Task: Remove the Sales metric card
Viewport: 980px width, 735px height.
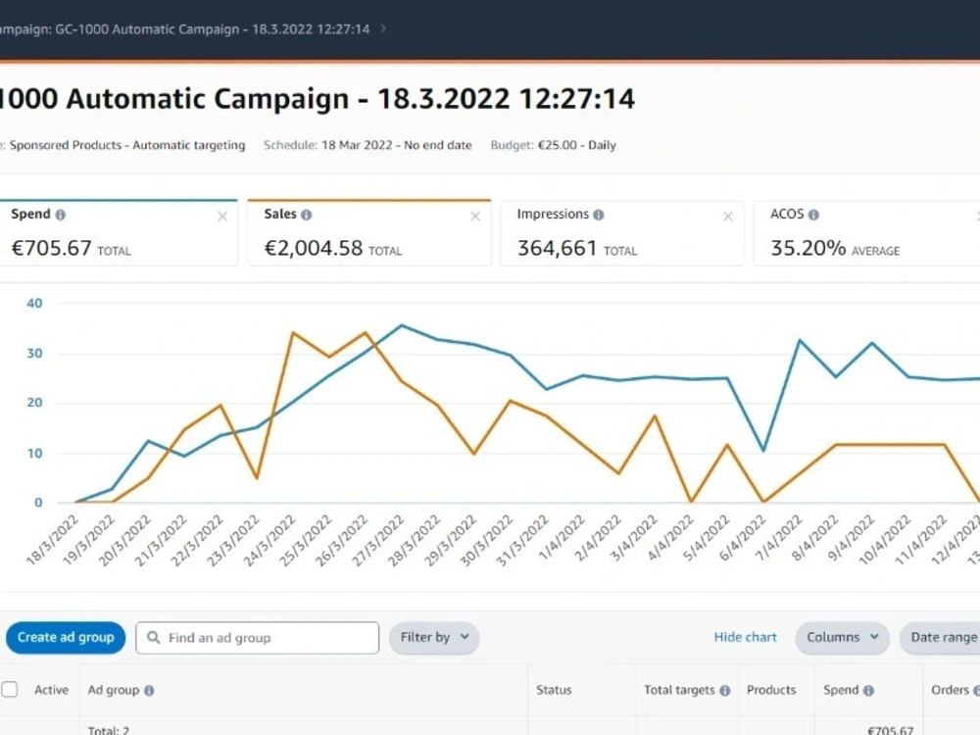Action: tap(475, 217)
